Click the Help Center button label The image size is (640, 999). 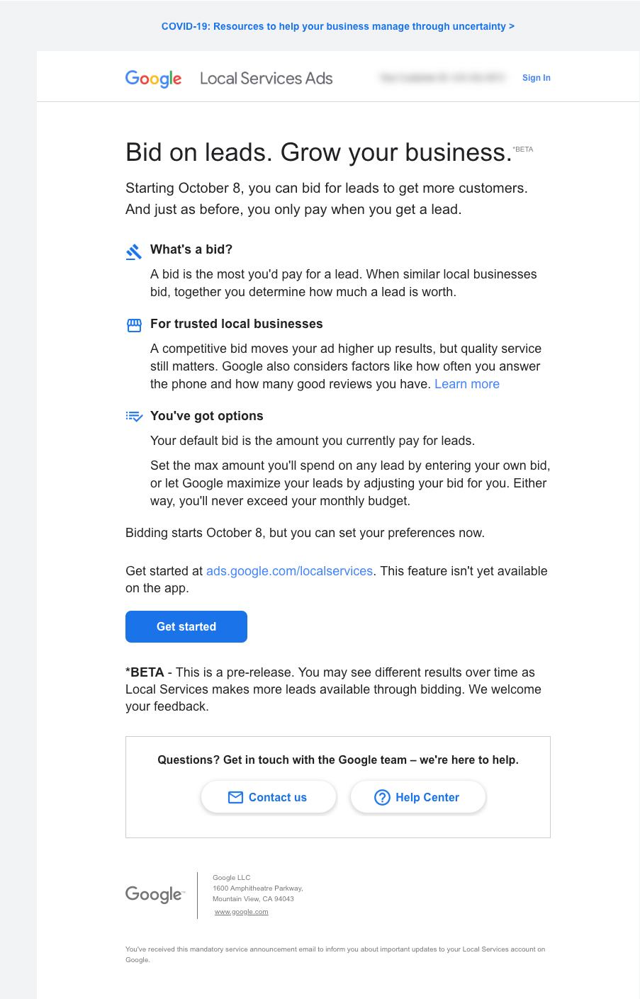427,798
